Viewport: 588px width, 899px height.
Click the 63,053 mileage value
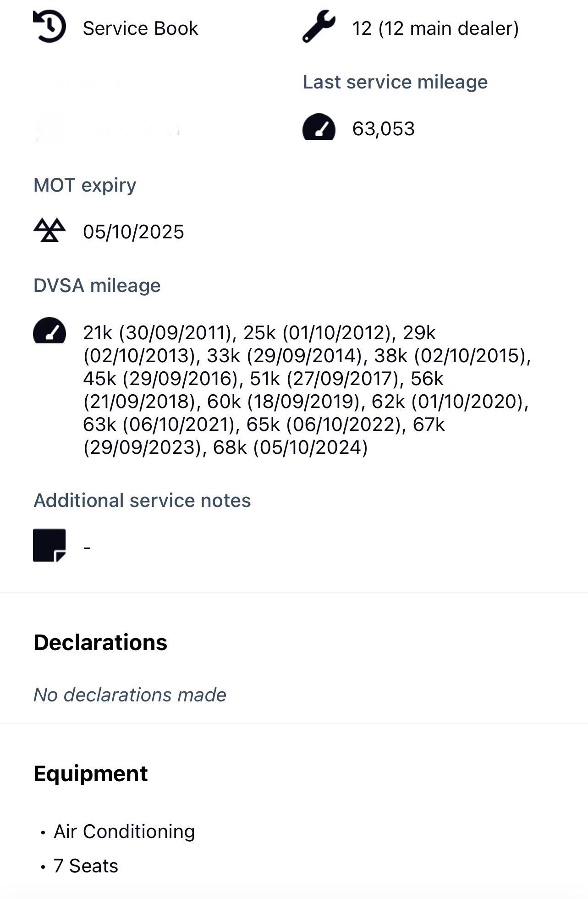point(383,129)
